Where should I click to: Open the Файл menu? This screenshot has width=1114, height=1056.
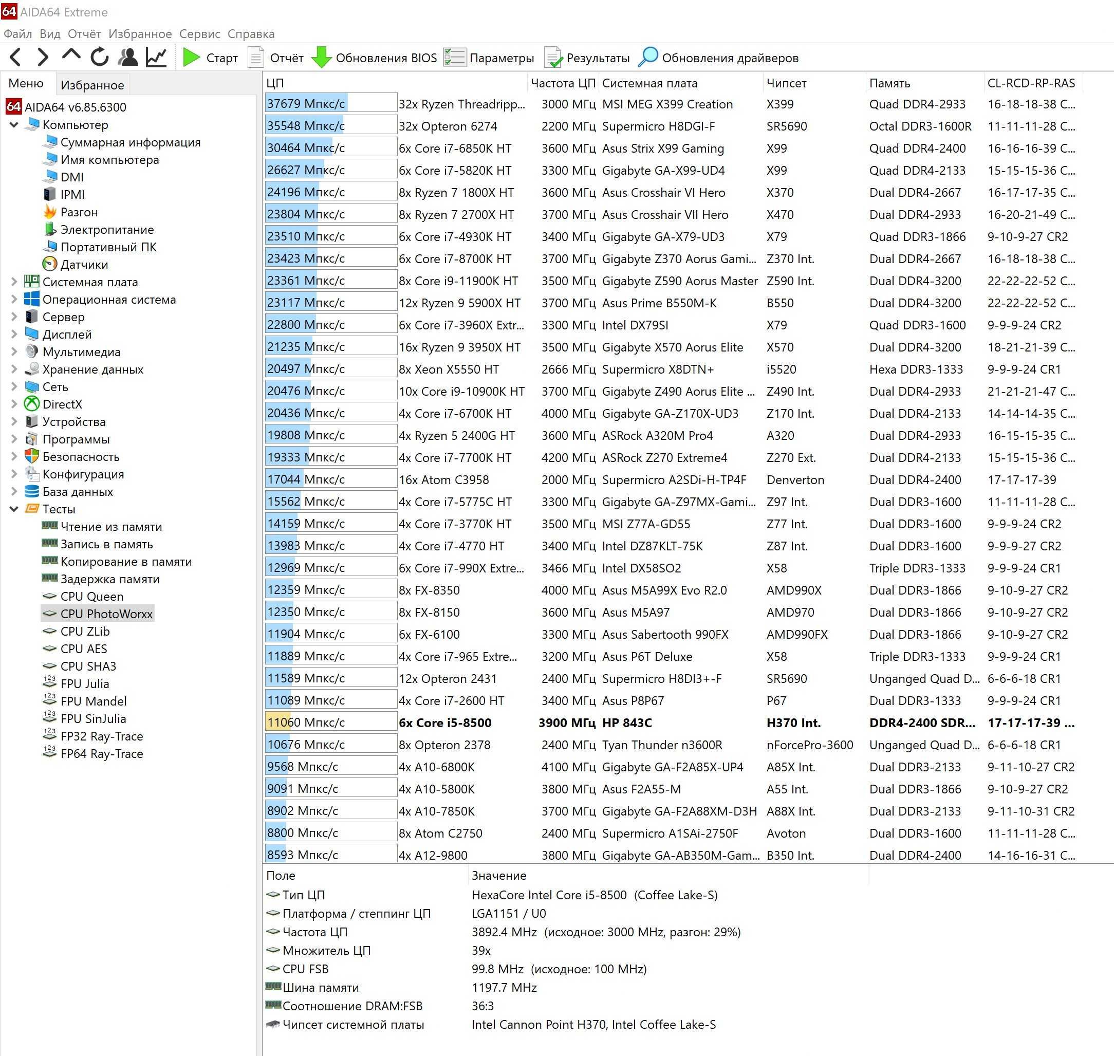[18, 34]
